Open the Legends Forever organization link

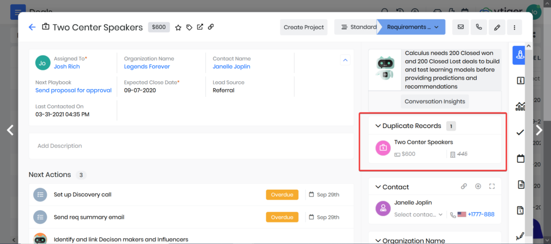[147, 67]
